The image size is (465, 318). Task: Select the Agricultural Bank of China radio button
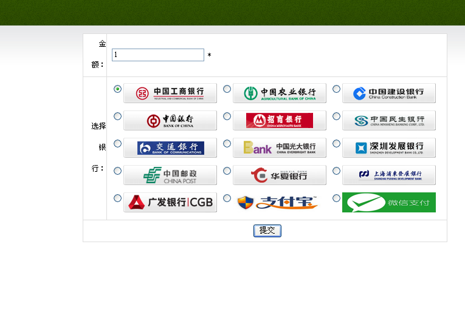[227, 89]
